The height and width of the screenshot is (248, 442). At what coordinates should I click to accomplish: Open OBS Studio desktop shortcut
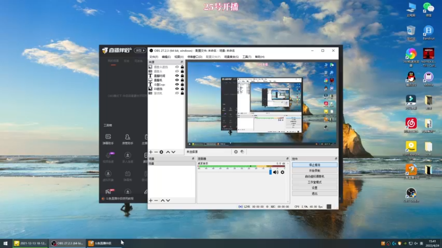(x=411, y=195)
